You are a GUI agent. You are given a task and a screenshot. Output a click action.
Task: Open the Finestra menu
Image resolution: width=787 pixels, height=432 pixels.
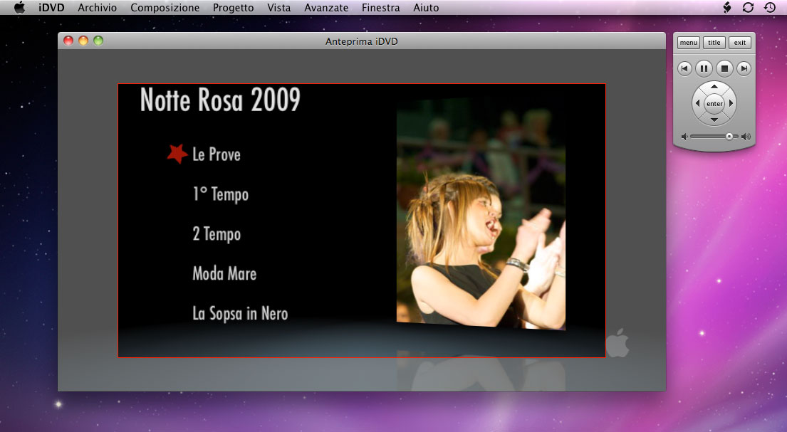click(380, 8)
